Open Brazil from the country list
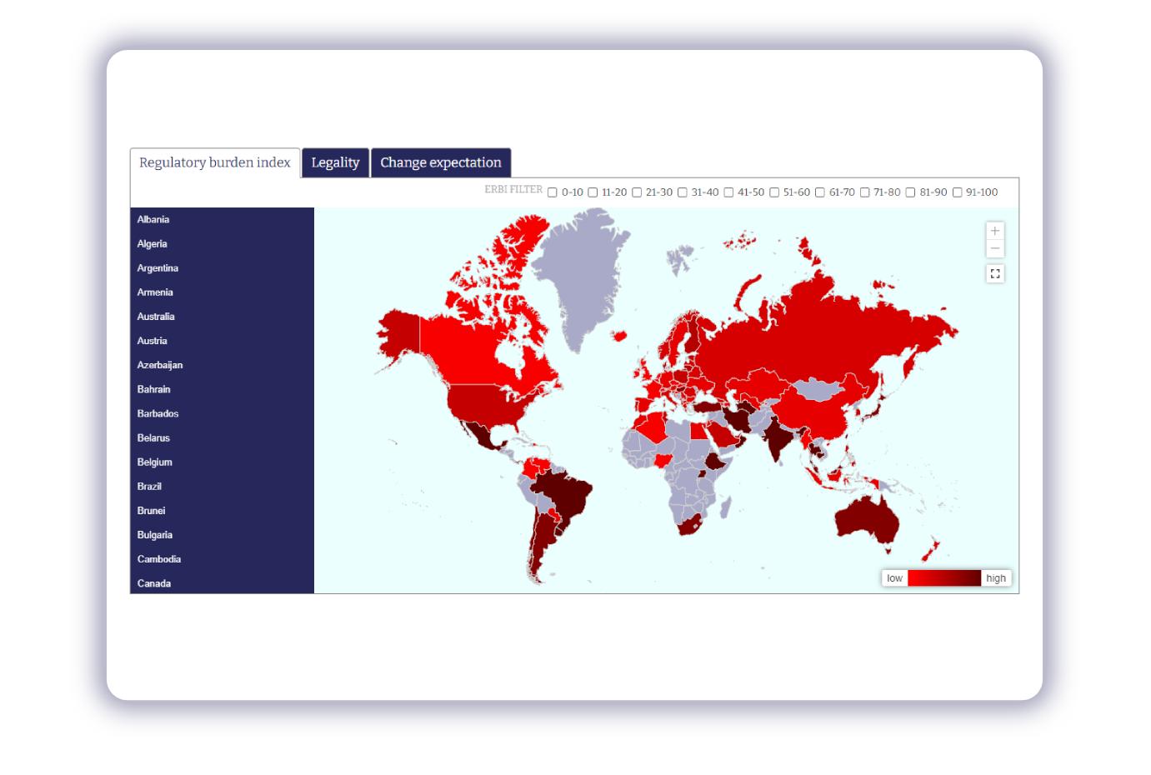Screen dimensions: 1151x775 coord(149,487)
